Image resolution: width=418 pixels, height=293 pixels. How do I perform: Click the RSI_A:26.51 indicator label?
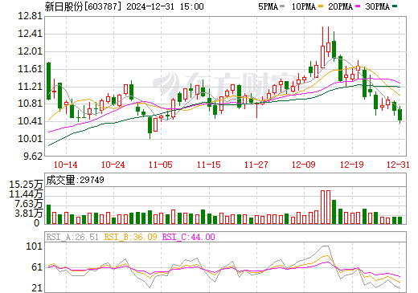tap(72, 237)
